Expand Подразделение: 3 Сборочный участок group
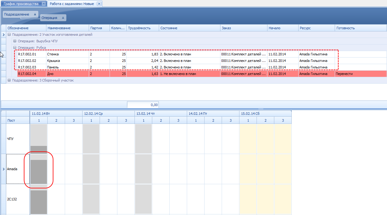 (9, 80)
